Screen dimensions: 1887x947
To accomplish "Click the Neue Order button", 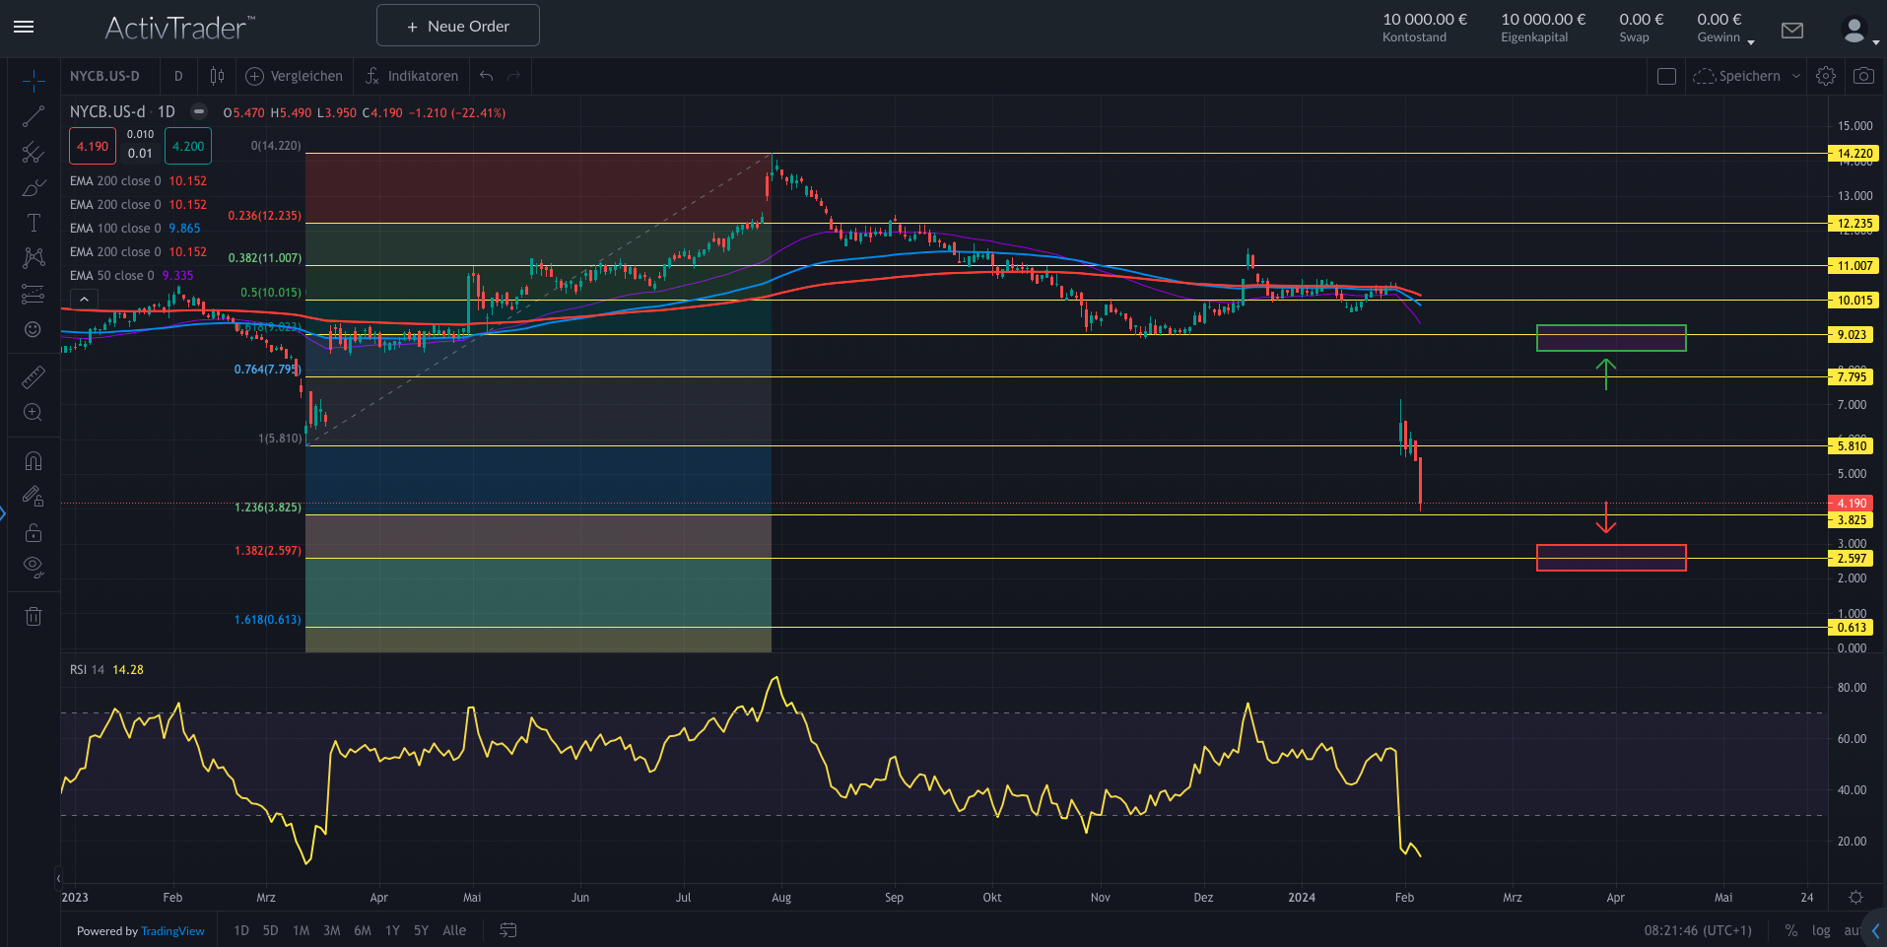I will [x=458, y=26].
